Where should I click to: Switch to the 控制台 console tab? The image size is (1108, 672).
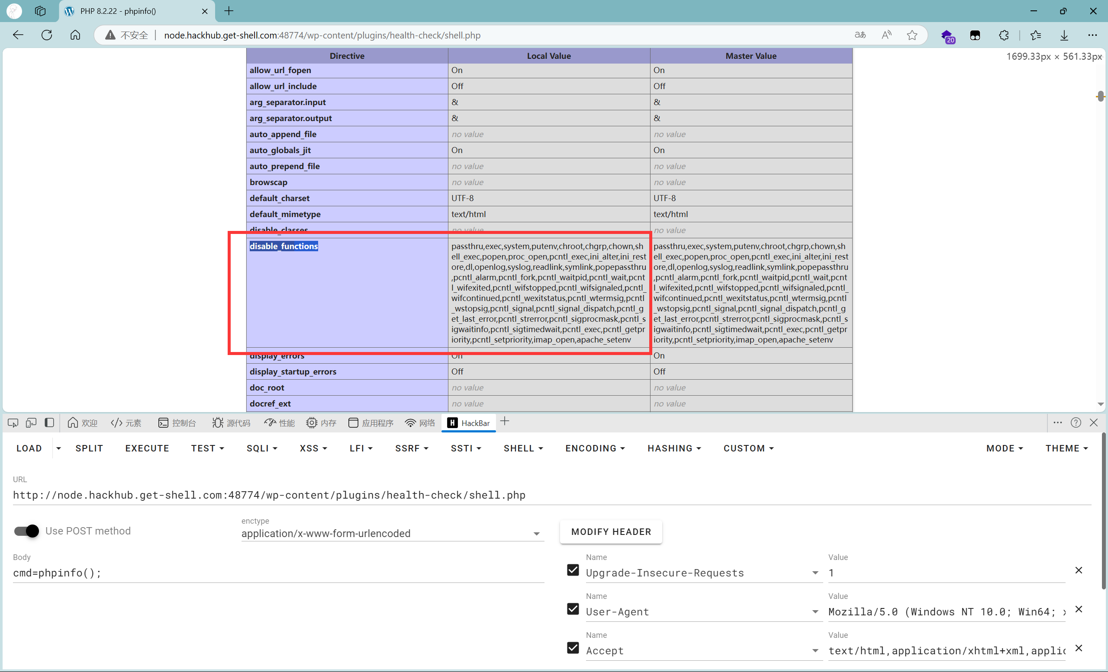[x=177, y=423]
